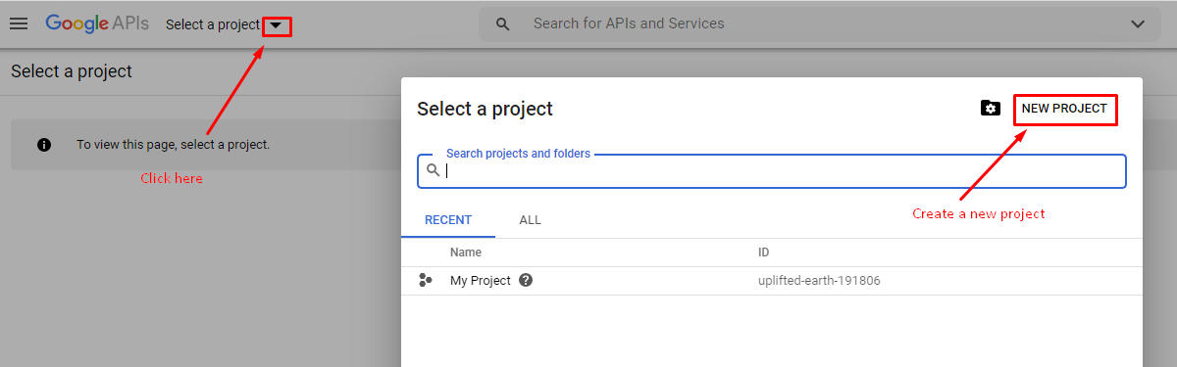This screenshot has width=1177, height=367.
Task: Click the 'Select a project' top bar text
Action: tap(213, 24)
